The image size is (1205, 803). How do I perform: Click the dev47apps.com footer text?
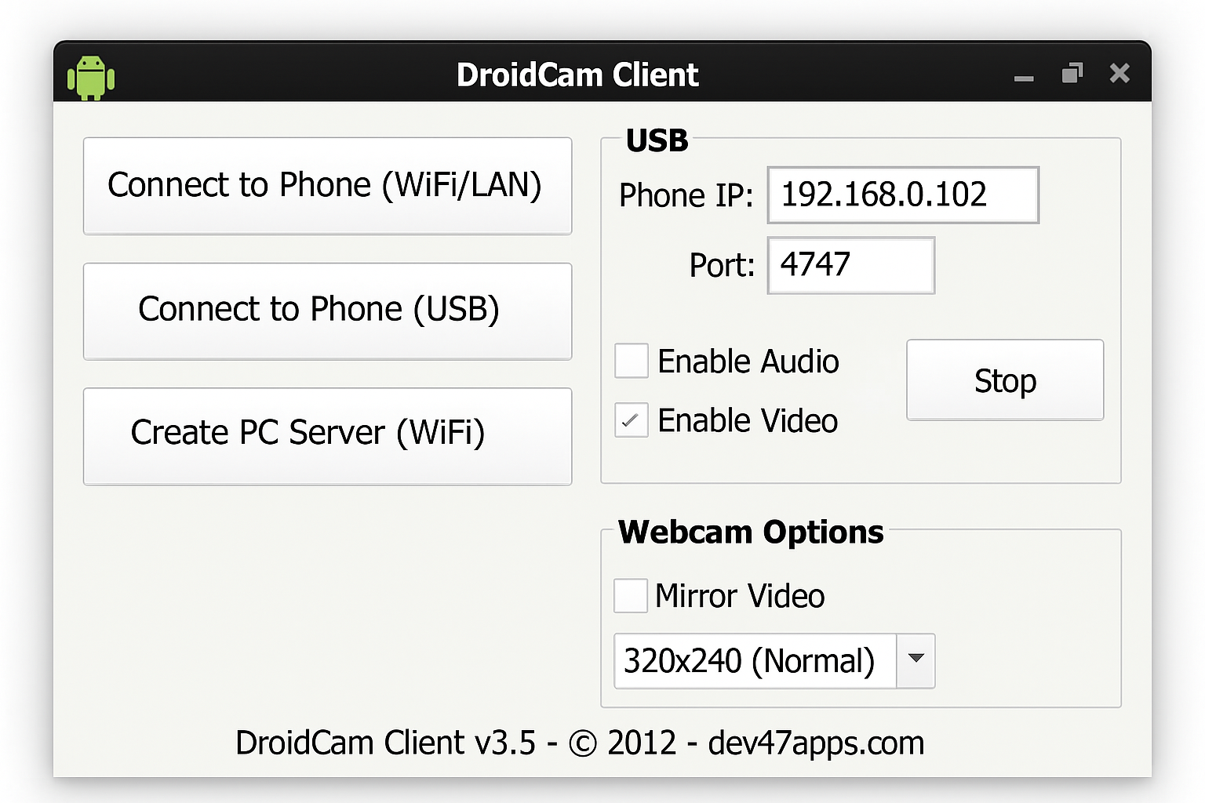pos(816,743)
